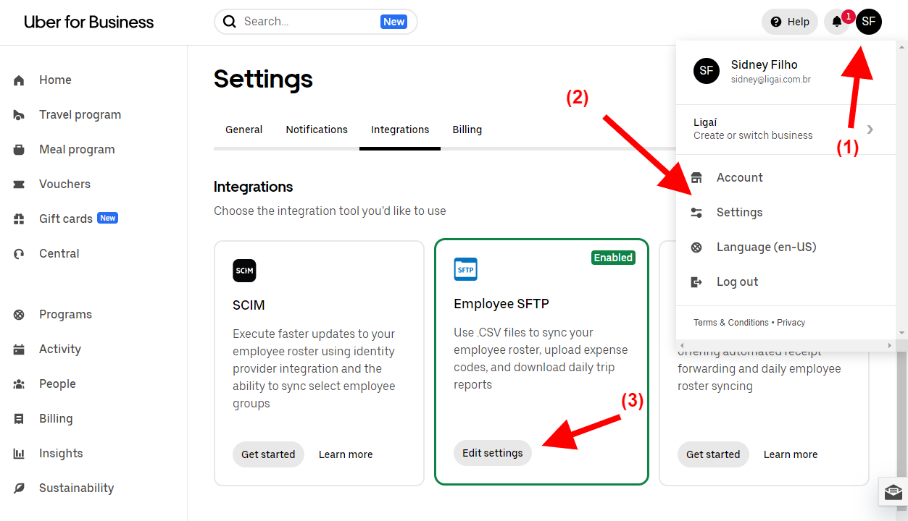Viewport: 908px width, 521px height.
Task: Open Meal program in sidebar
Action: point(77,150)
